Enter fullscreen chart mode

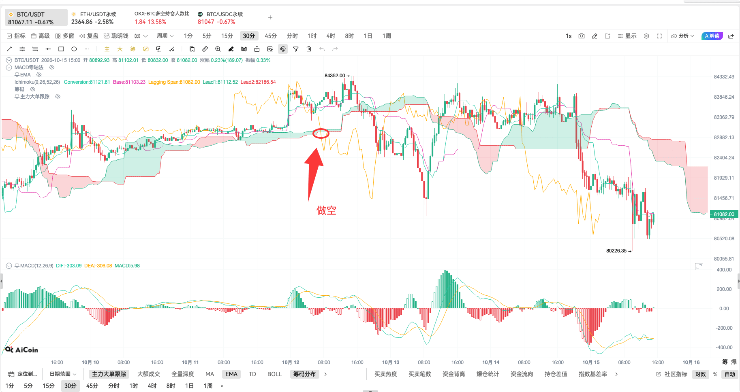point(659,36)
